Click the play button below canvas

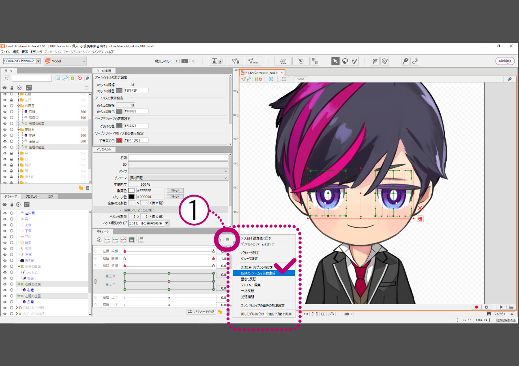click(502, 307)
